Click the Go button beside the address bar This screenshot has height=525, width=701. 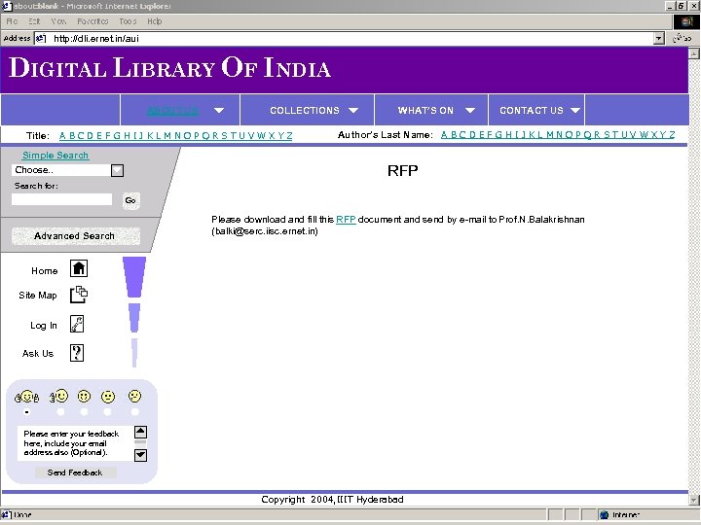683,38
